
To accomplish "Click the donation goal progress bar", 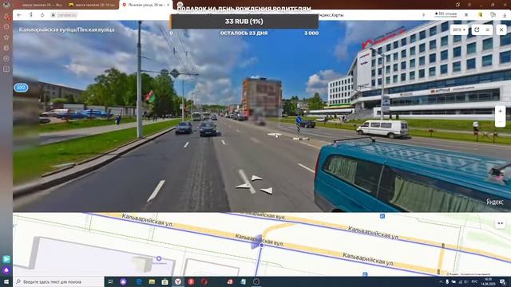I will pyautogui.click(x=244, y=22).
